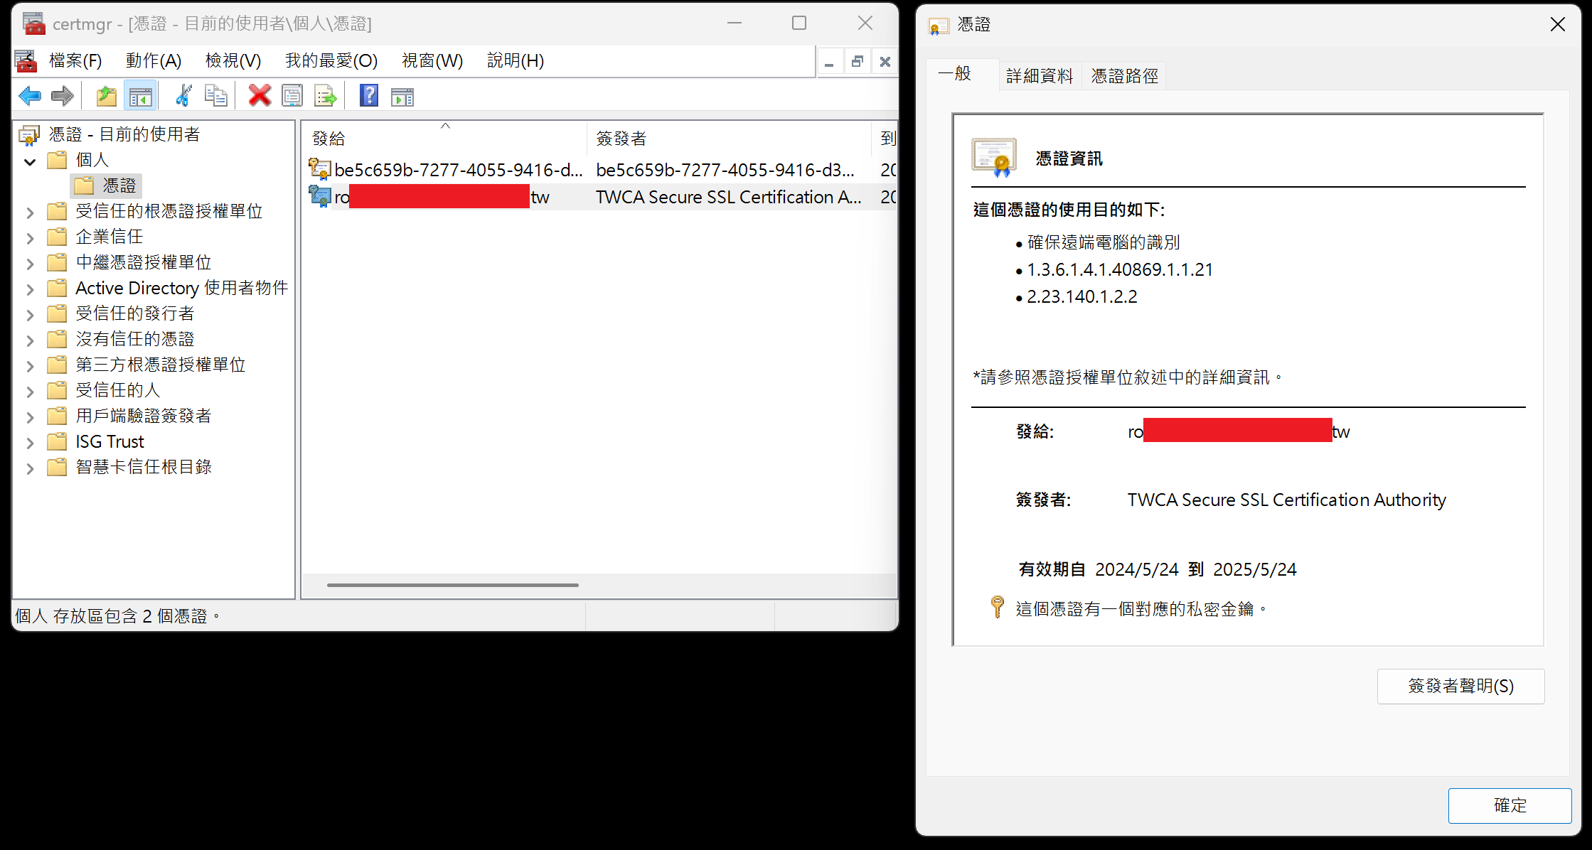Click the MDI child close button in menu bar
The image size is (1592, 850).
tap(885, 62)
